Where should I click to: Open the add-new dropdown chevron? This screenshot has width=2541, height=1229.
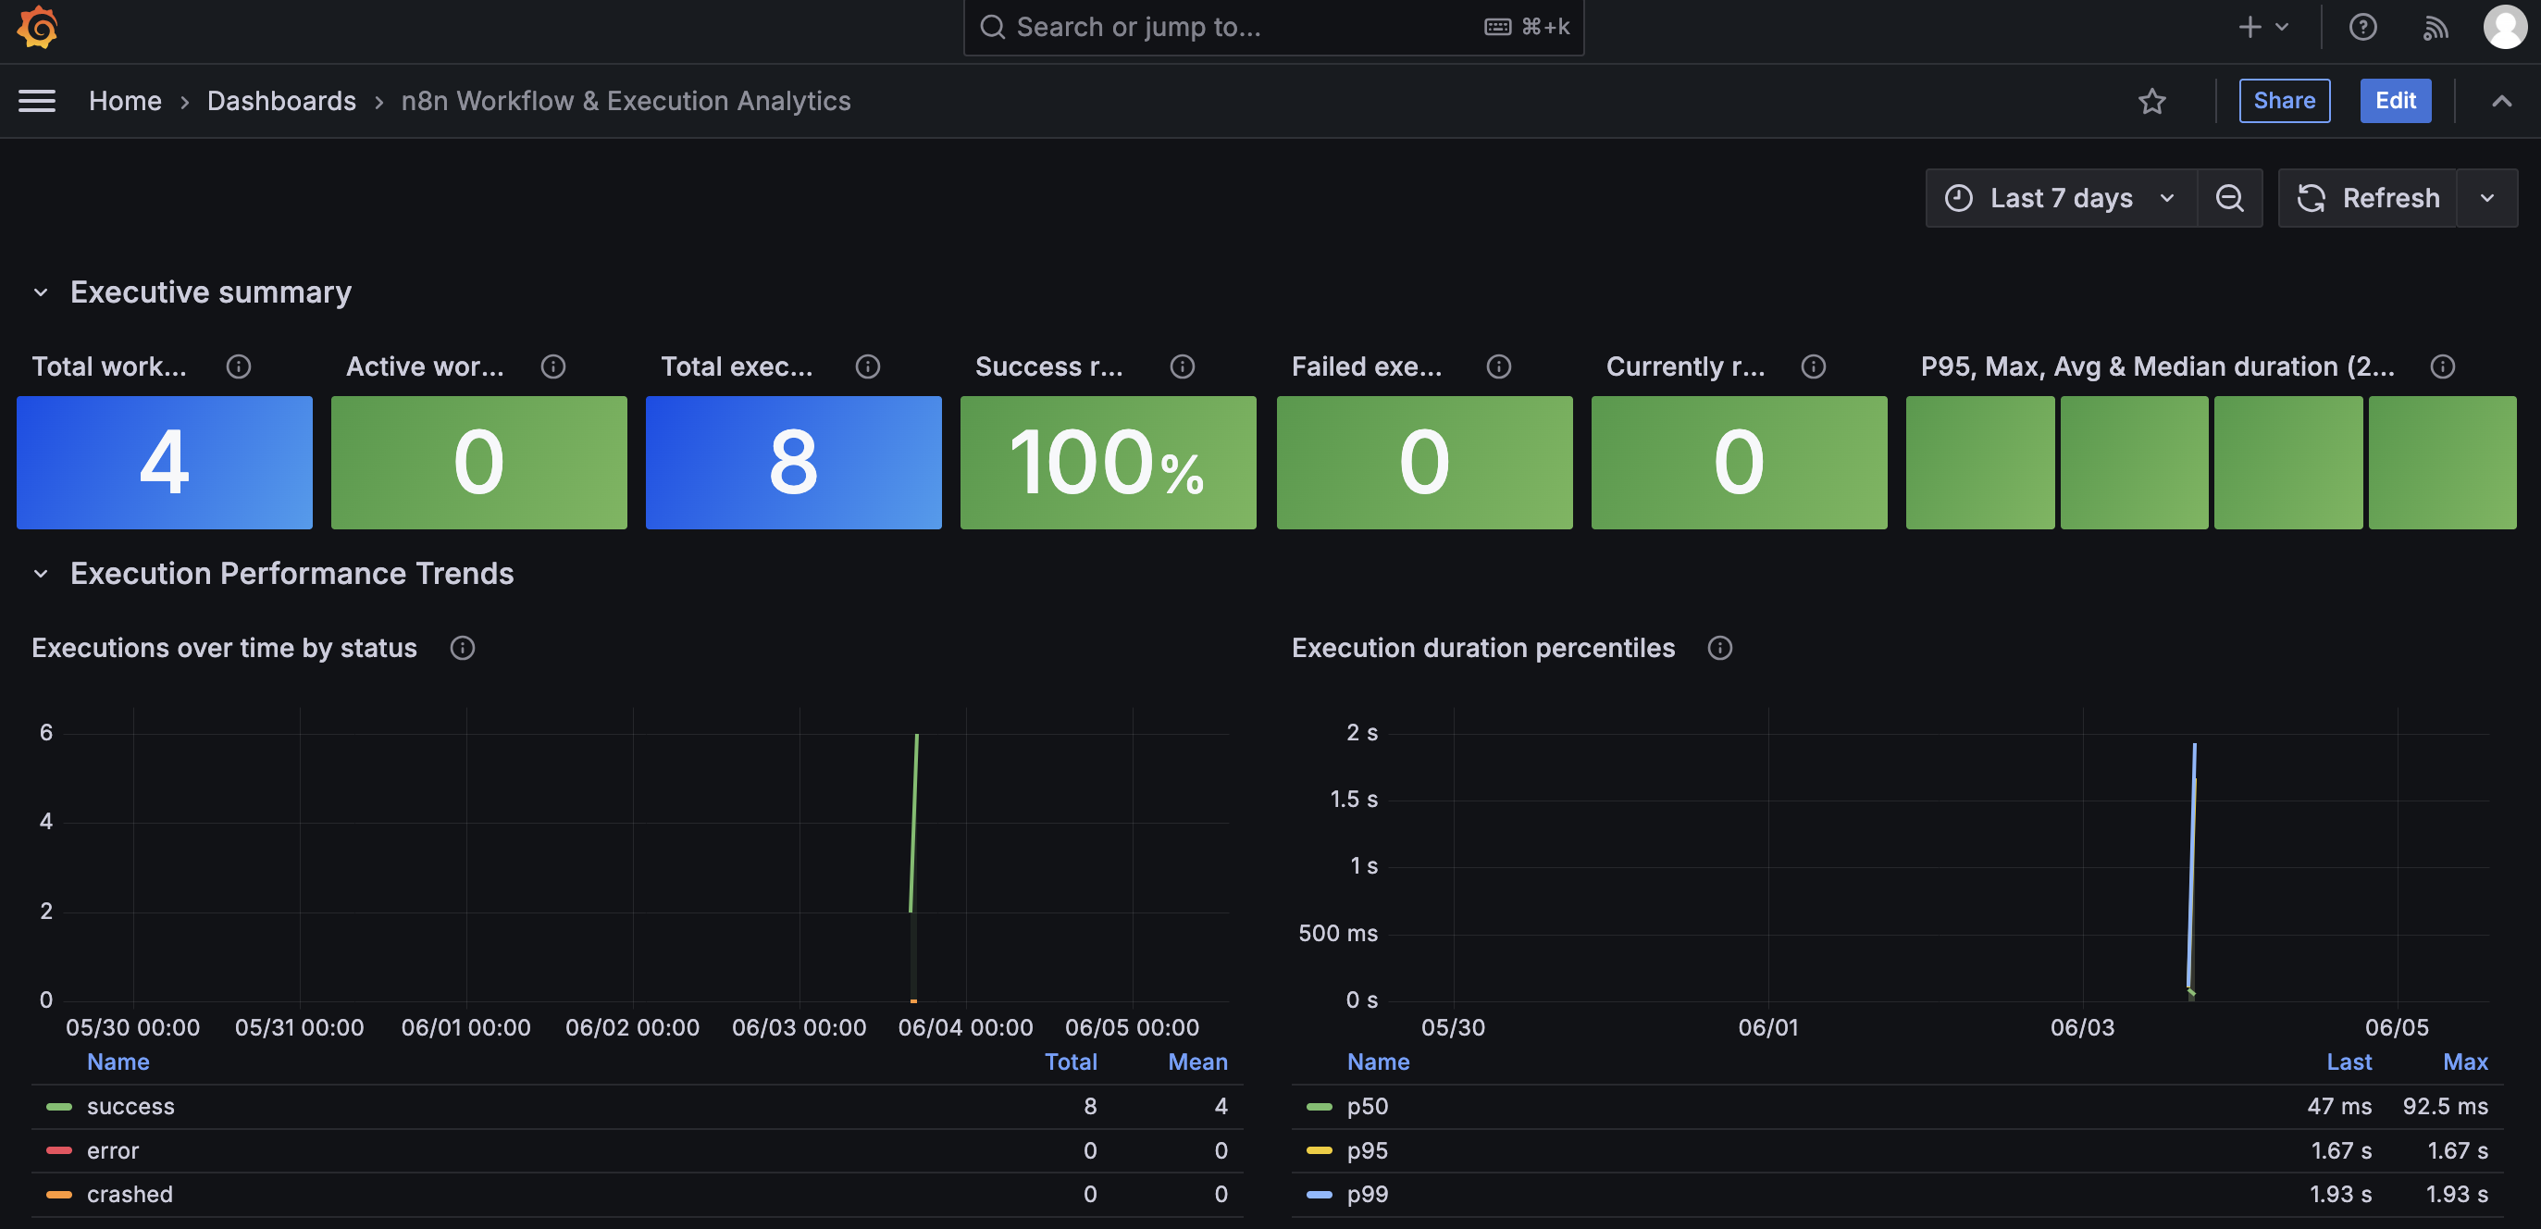point(2283,27)
